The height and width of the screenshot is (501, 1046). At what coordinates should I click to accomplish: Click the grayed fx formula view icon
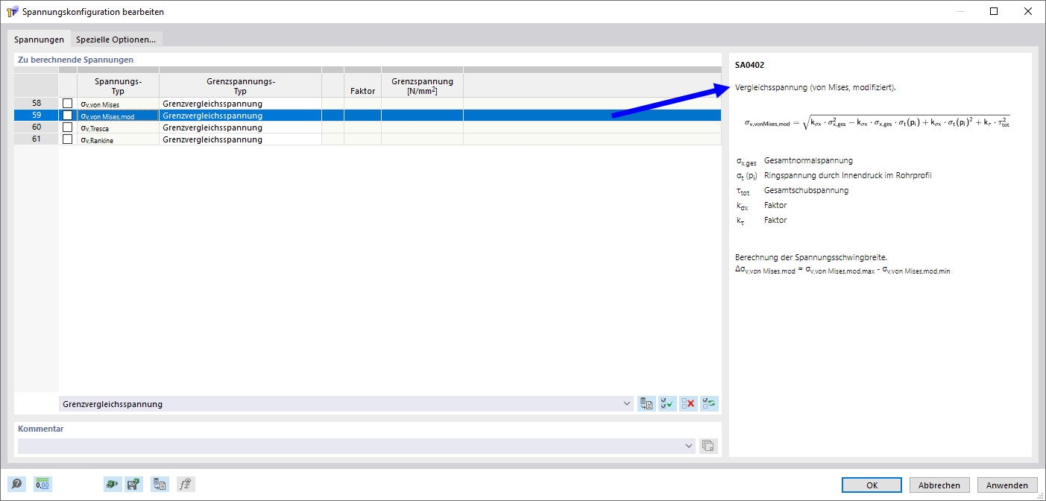click(x=186, y=485)
